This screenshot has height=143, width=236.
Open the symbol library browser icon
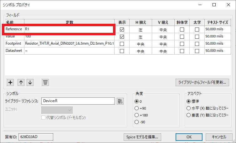(x=120, y=101)
